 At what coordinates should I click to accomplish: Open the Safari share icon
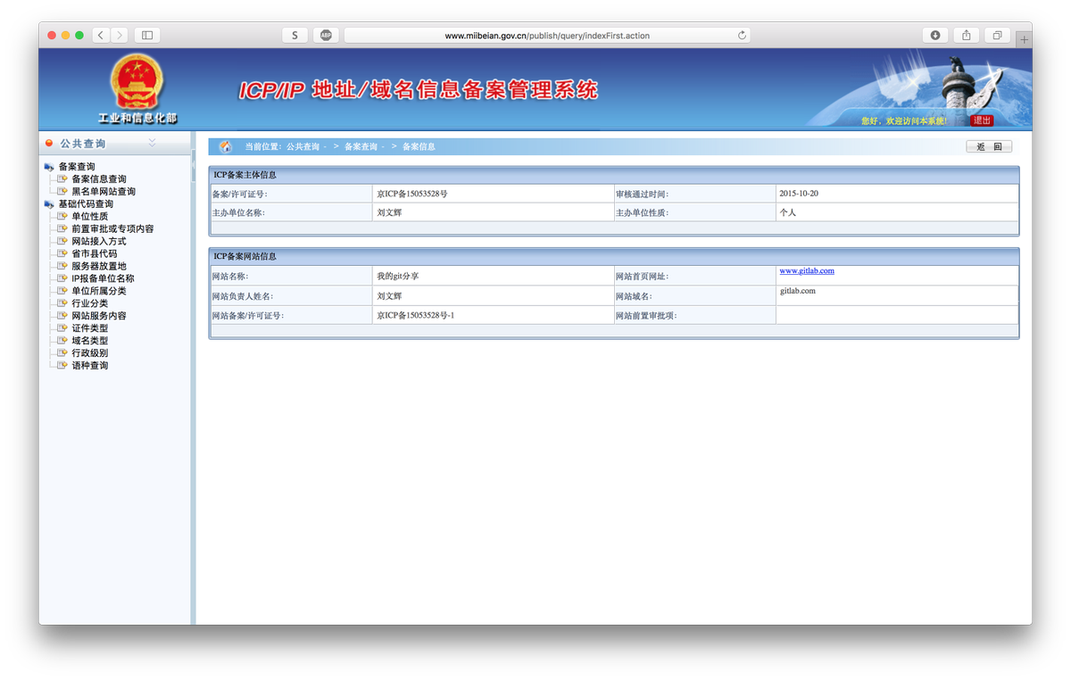[x=967, y=36]
